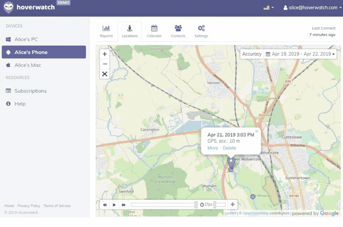
Task: Close the location info popup
Action: pyautogui.click(x=256, y=132)
